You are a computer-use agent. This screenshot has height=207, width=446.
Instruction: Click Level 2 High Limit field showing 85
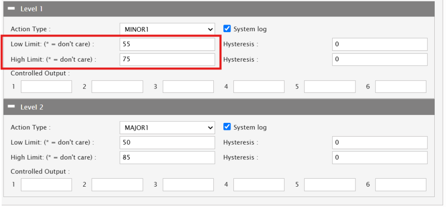pyautogui.click(x=167, y=158)
